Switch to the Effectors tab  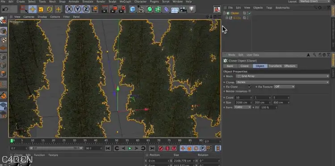coord(290,66)
